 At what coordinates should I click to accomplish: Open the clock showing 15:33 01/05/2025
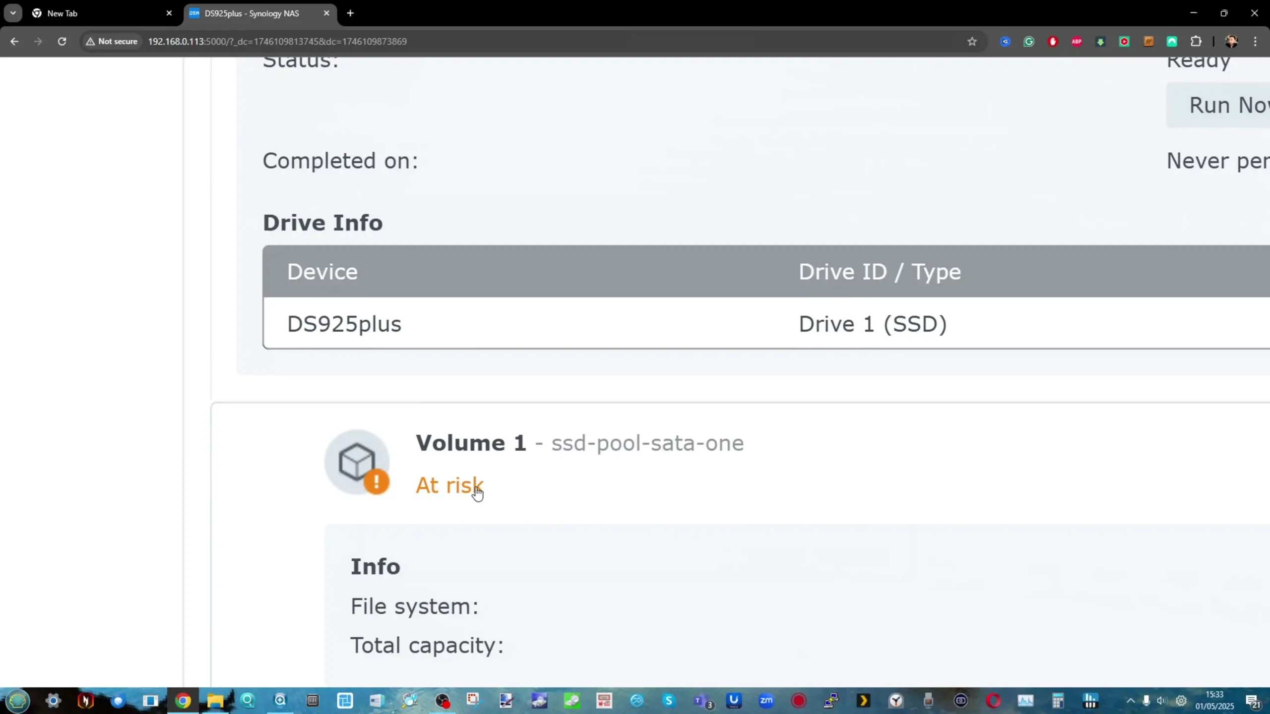pyautogui.click(x=1214, y=700)
